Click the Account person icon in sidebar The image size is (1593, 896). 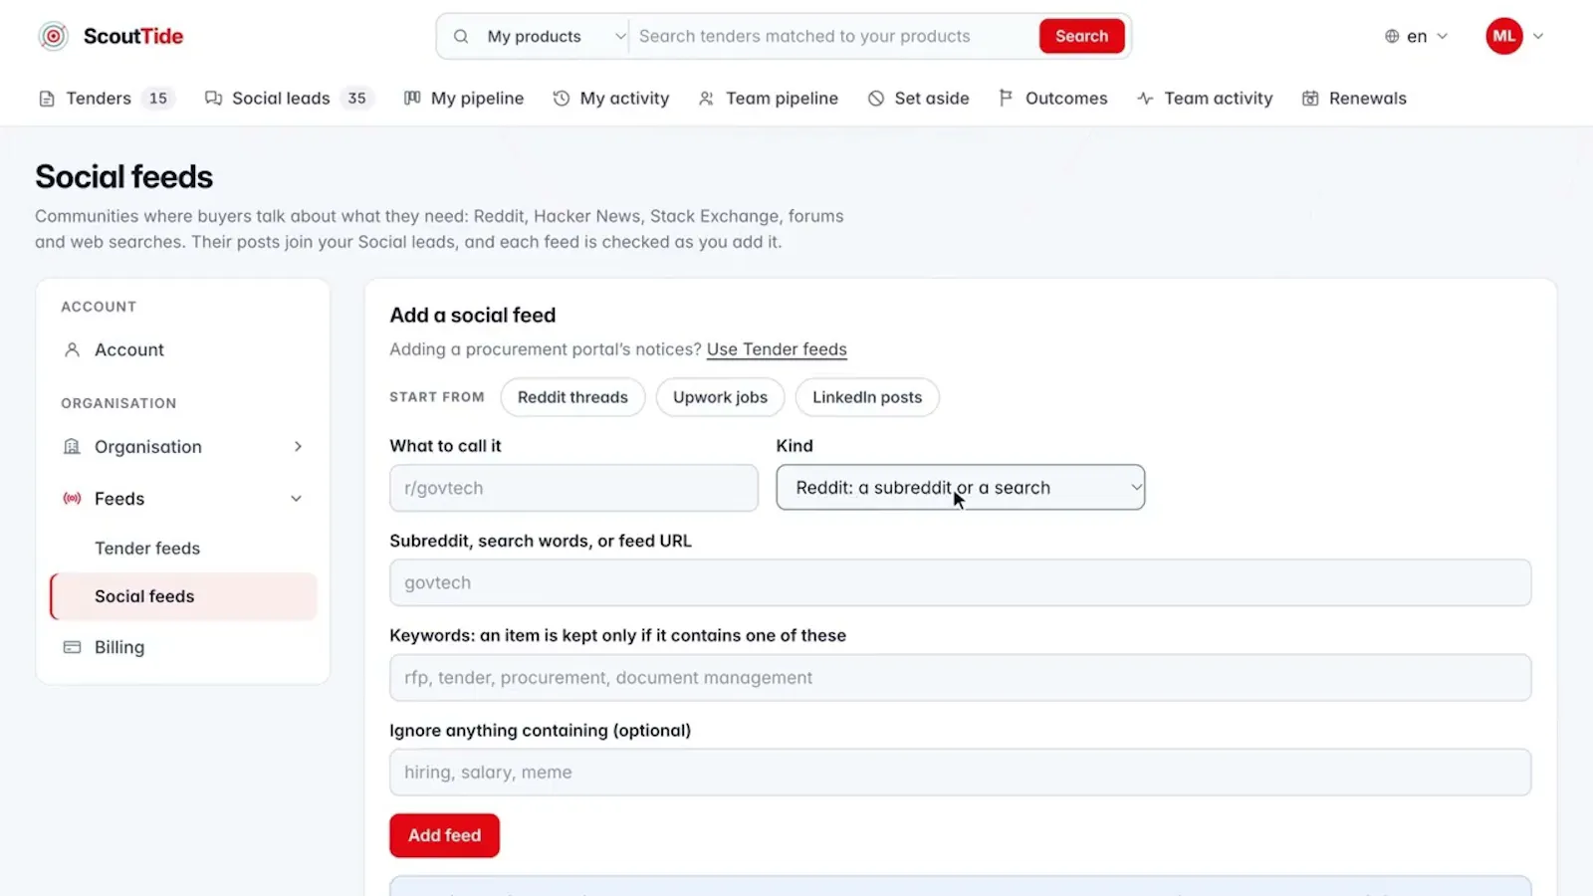point(72,349)
